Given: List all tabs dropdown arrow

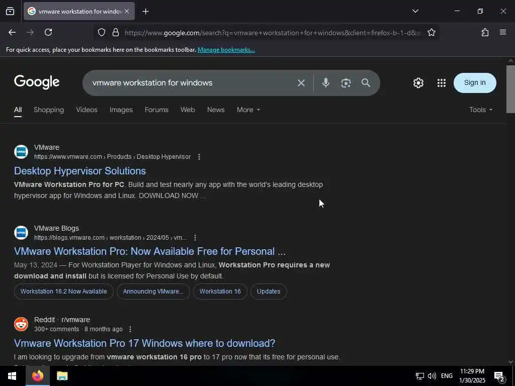Looking at the screenshot, I should coord(415,12).
